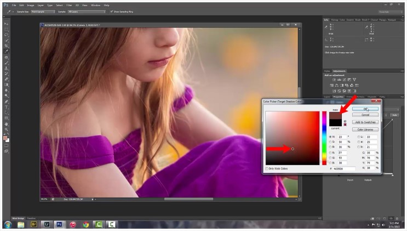Screen dimensions: 407x231
Task: Select the Eyedropper tool in toolbar
Action: [x=7, y=51]
